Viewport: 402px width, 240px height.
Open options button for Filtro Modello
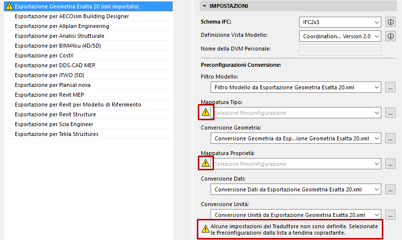[391, 87]
